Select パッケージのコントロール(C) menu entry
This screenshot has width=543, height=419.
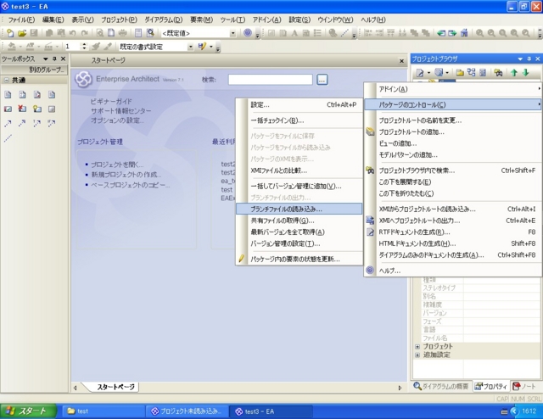(453, 104)
